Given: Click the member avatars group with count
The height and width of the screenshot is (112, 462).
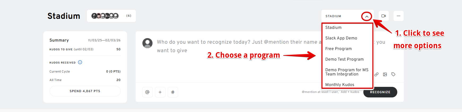Looking at the screenshot, I should [x=111, y=16].
